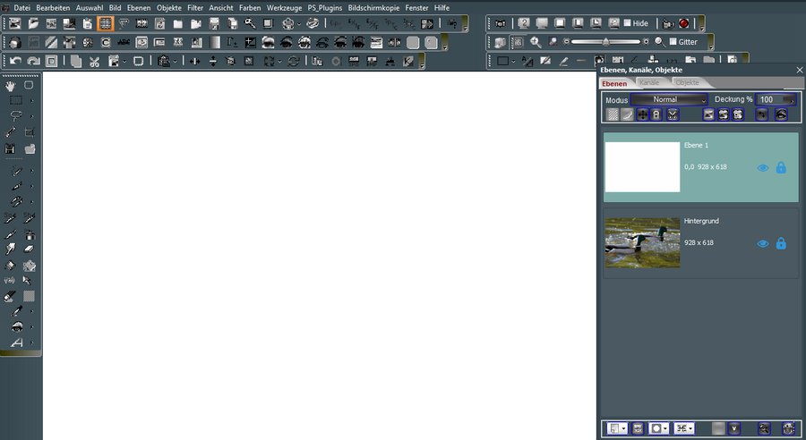
Task: Open the Modus blend mode dropdown
Action: 669,99
